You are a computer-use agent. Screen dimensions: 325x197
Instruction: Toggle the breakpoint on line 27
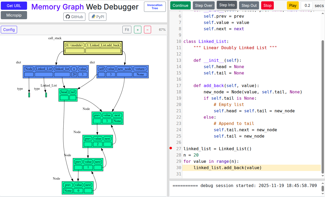[x=171, y=149]
